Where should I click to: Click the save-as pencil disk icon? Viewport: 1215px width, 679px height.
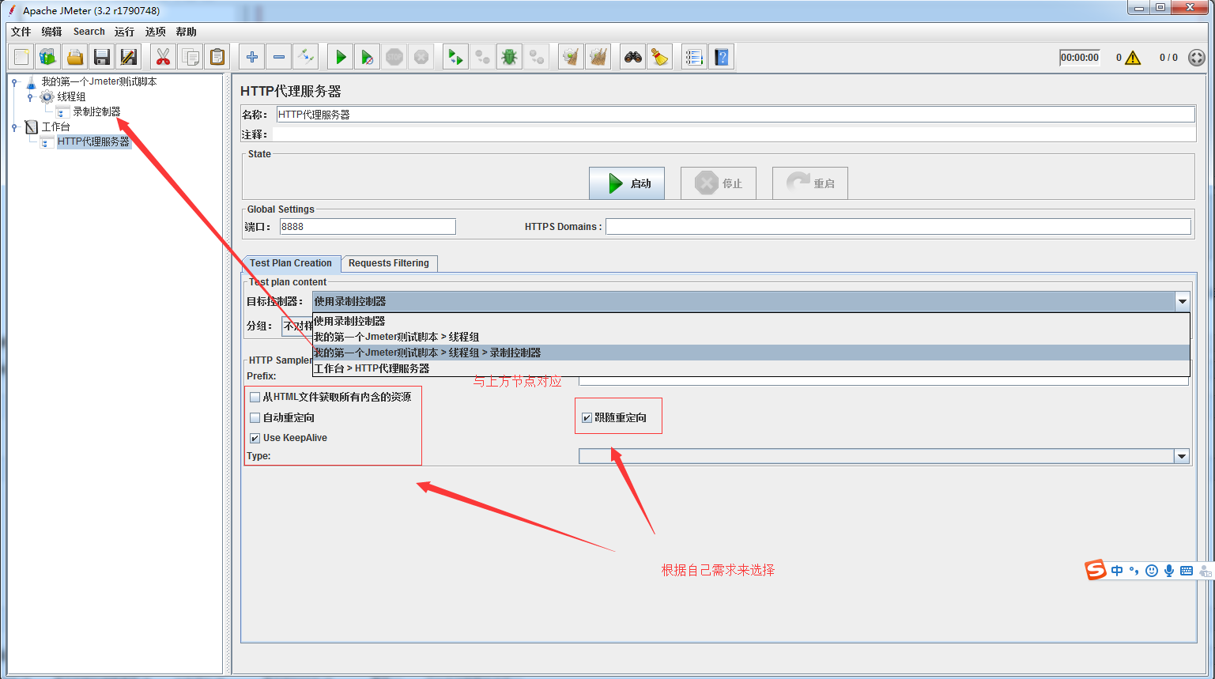pos(129,57)
